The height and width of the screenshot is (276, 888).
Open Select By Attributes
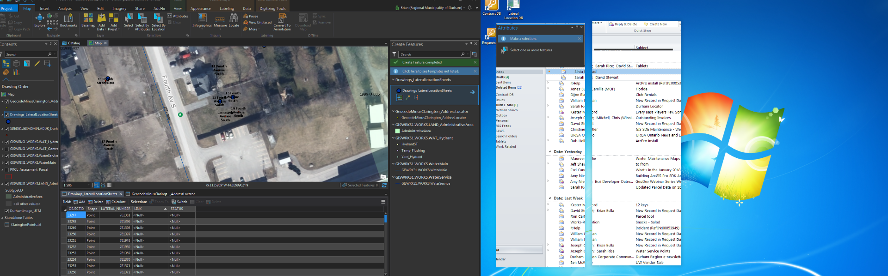pos(142,21)
